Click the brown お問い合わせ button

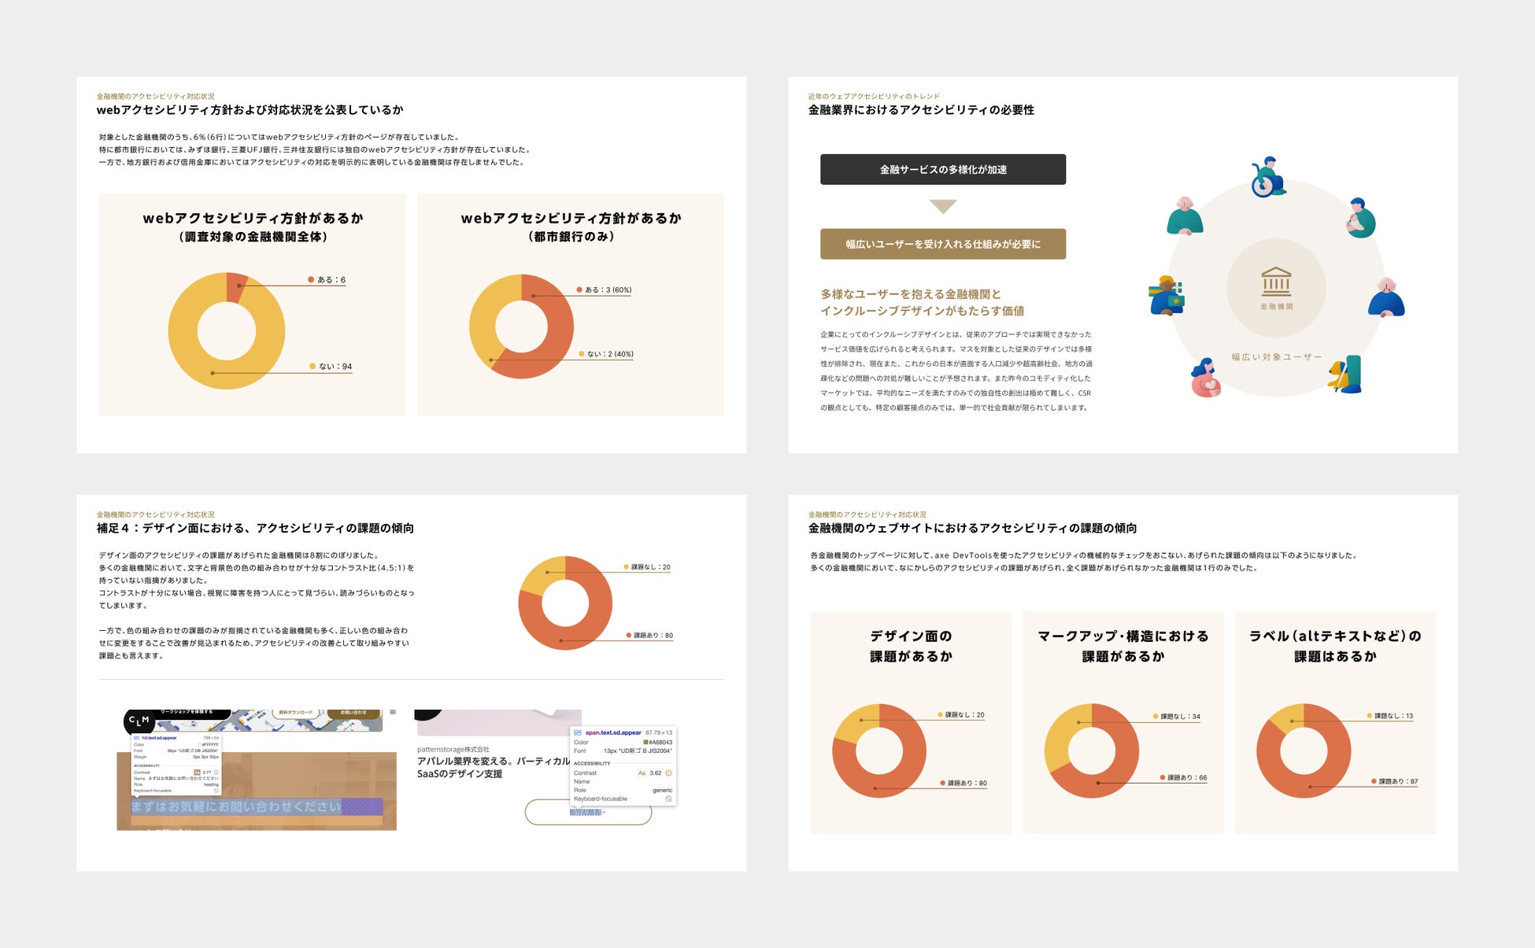tap(353, 712)
